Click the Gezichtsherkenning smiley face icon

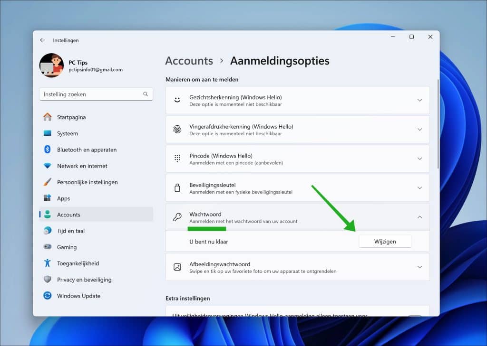(177, 100)
